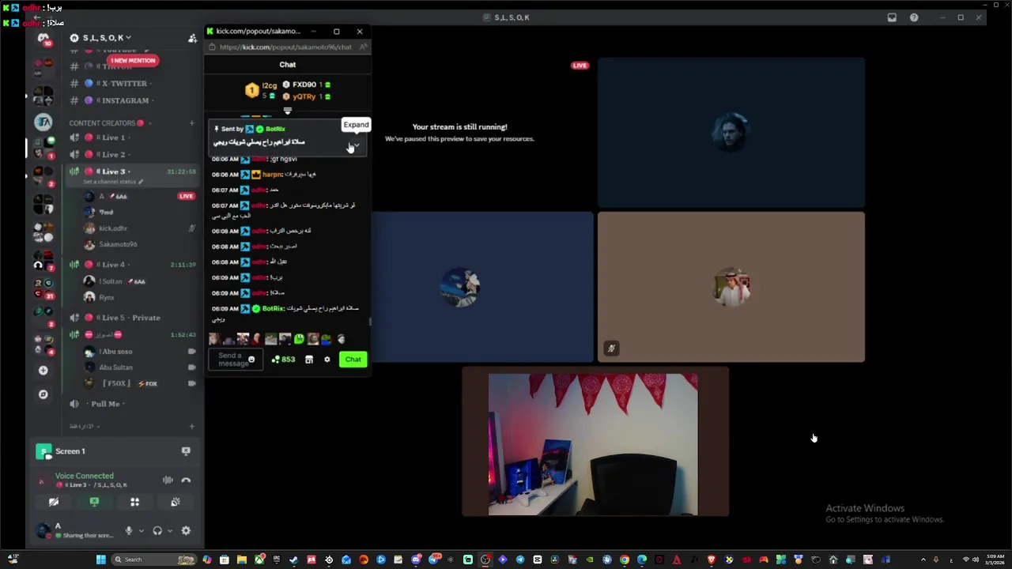Image resolution: width=1012 pixels, height=569 pixels.
Task: Click the LIVE badge next to user A
Action: pyautogui.click(x=187, y=196)
